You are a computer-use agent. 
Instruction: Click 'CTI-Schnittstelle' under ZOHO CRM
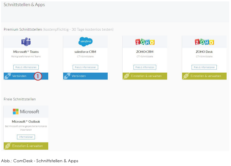click(145, 57)
